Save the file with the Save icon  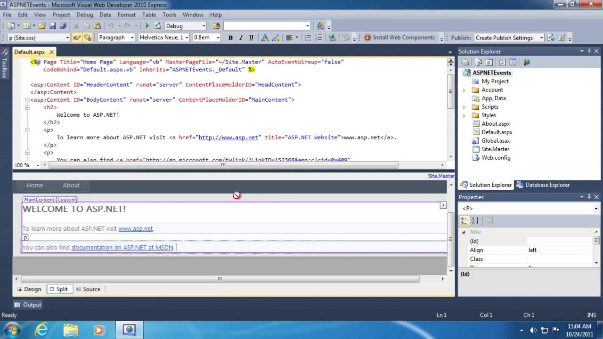coord(52,26)
